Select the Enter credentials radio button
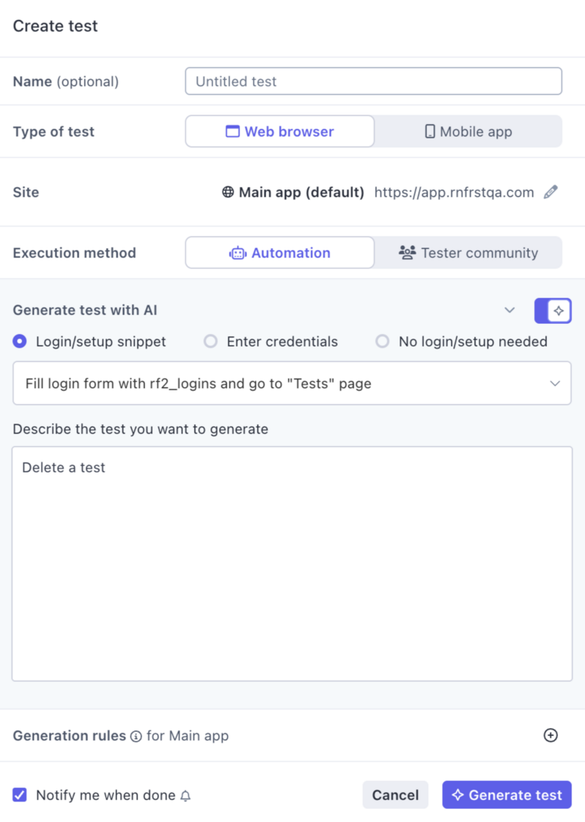This screenshot has width=585, height=822. [210, 341]
